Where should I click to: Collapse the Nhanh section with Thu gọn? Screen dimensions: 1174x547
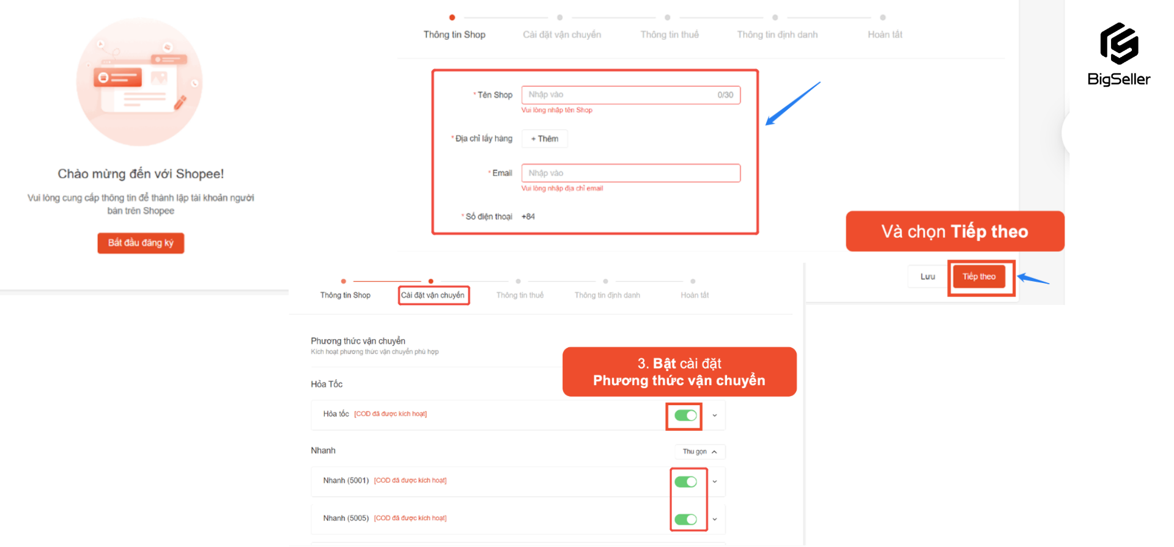point(700,452)
